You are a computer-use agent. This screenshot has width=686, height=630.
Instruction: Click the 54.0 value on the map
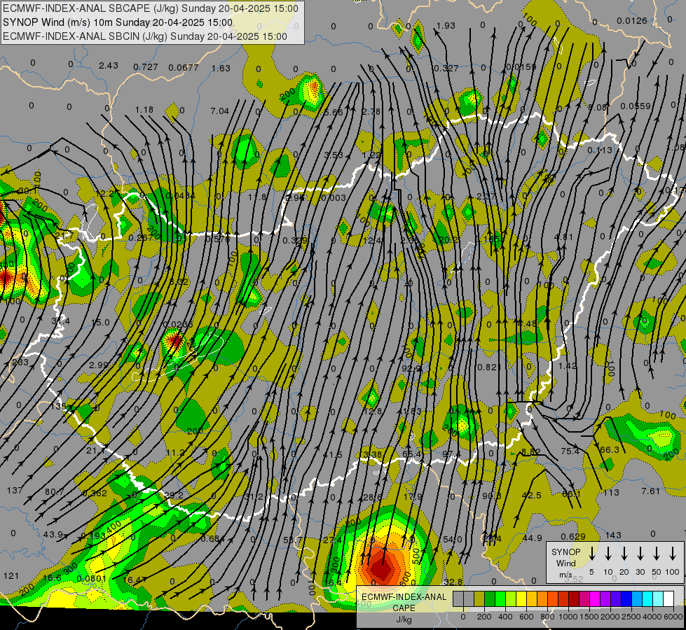point(453,539)
